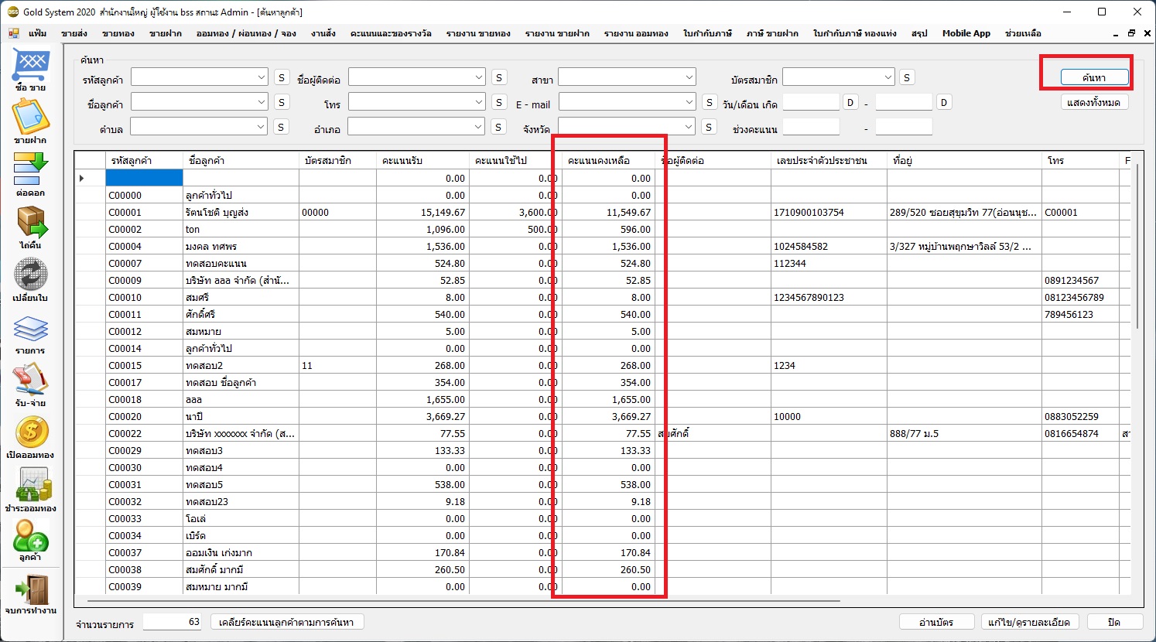The width and height of the screenshot is (1156, 642).
Task: Open the ออมทอง / ผ่อนทอง / จอง menu
Action: point(246,33)
